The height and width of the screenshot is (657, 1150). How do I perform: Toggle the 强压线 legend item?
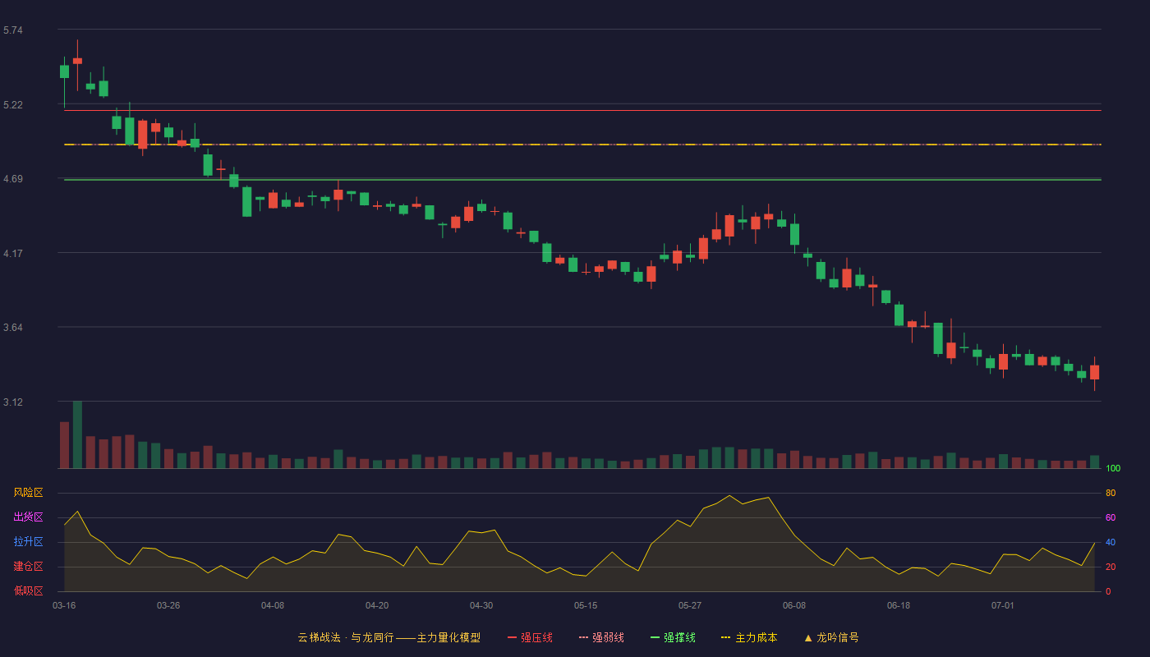click(x=530, y=637)
